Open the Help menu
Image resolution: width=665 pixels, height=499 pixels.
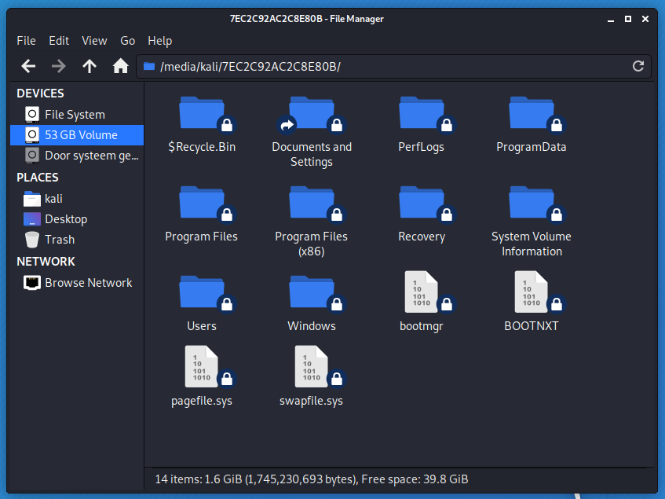(159, 41)
